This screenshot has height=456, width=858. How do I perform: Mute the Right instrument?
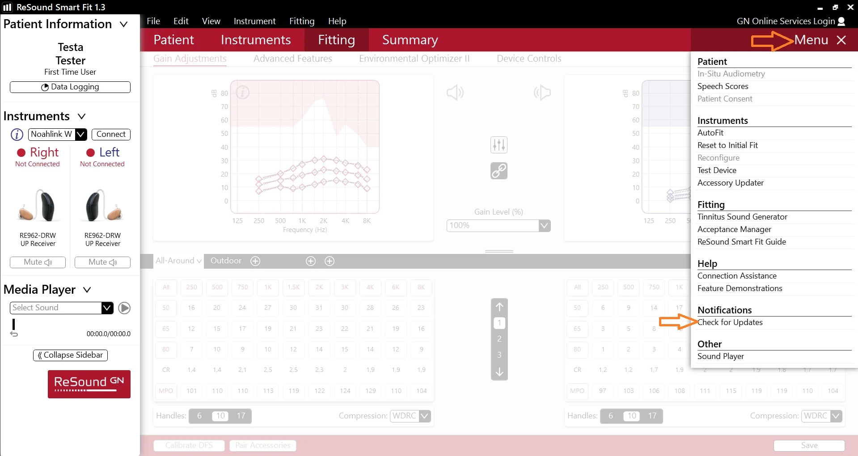(38, 262)
